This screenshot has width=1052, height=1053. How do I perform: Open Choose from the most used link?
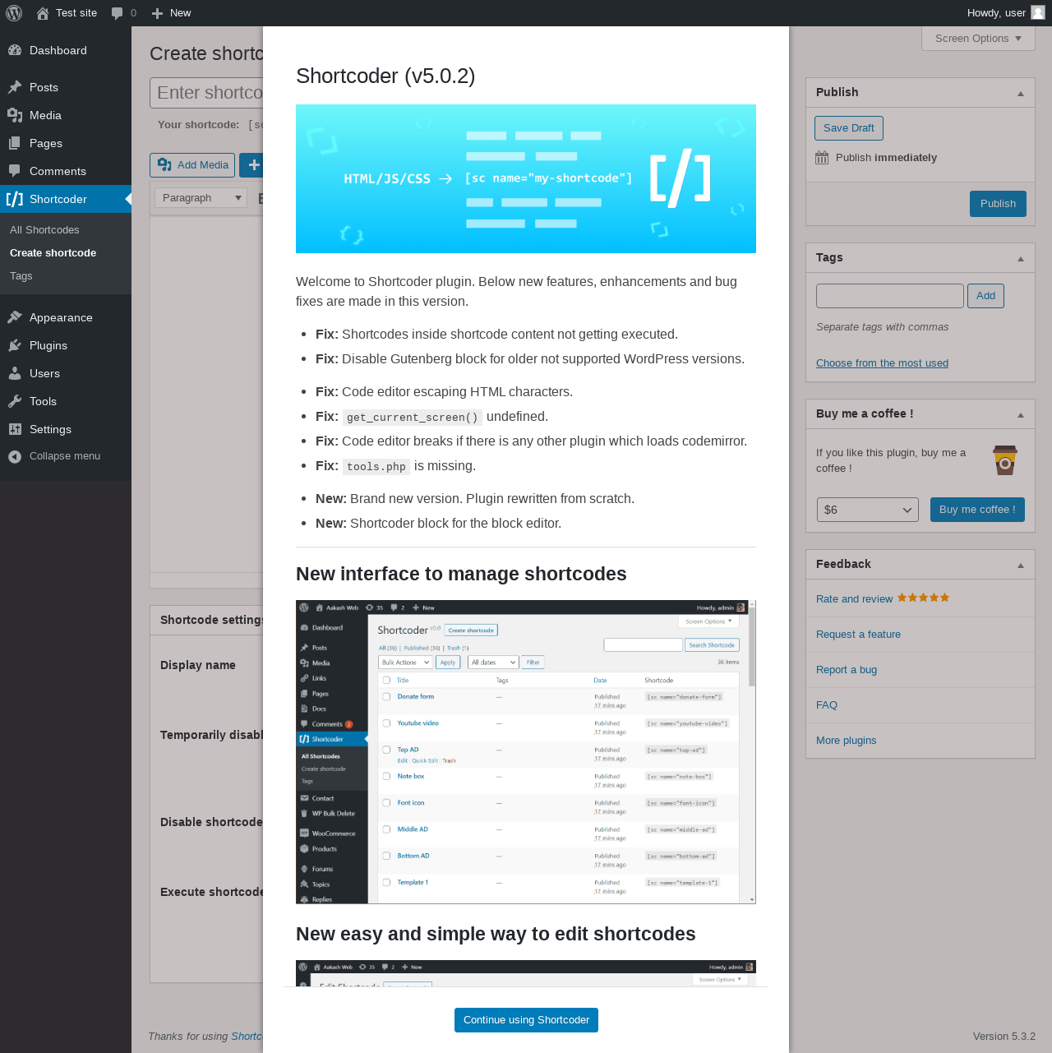click(882, 363)
